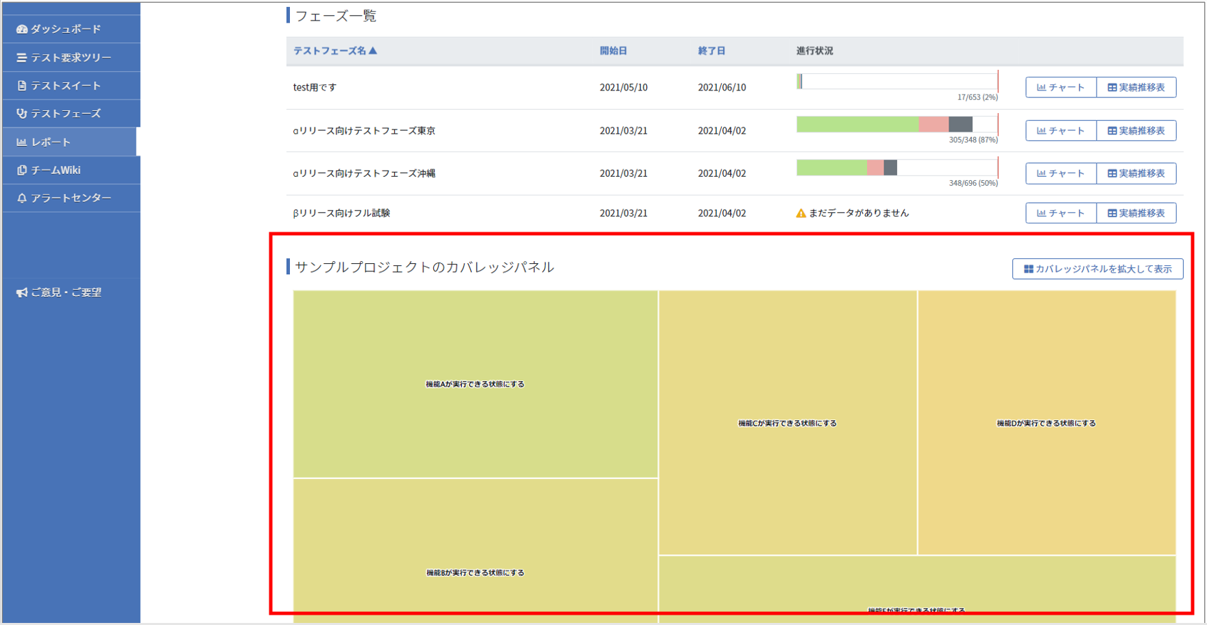Open 実績推移表 for テストフェーズ沖縄 row
This screenshot has width=1207, height=625.
pos(1136,173)
